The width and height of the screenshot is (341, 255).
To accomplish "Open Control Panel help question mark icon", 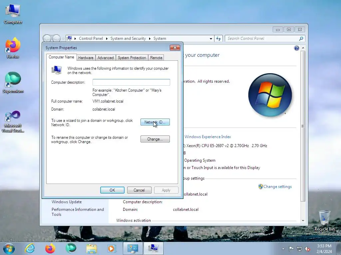I will click(296, 48).
